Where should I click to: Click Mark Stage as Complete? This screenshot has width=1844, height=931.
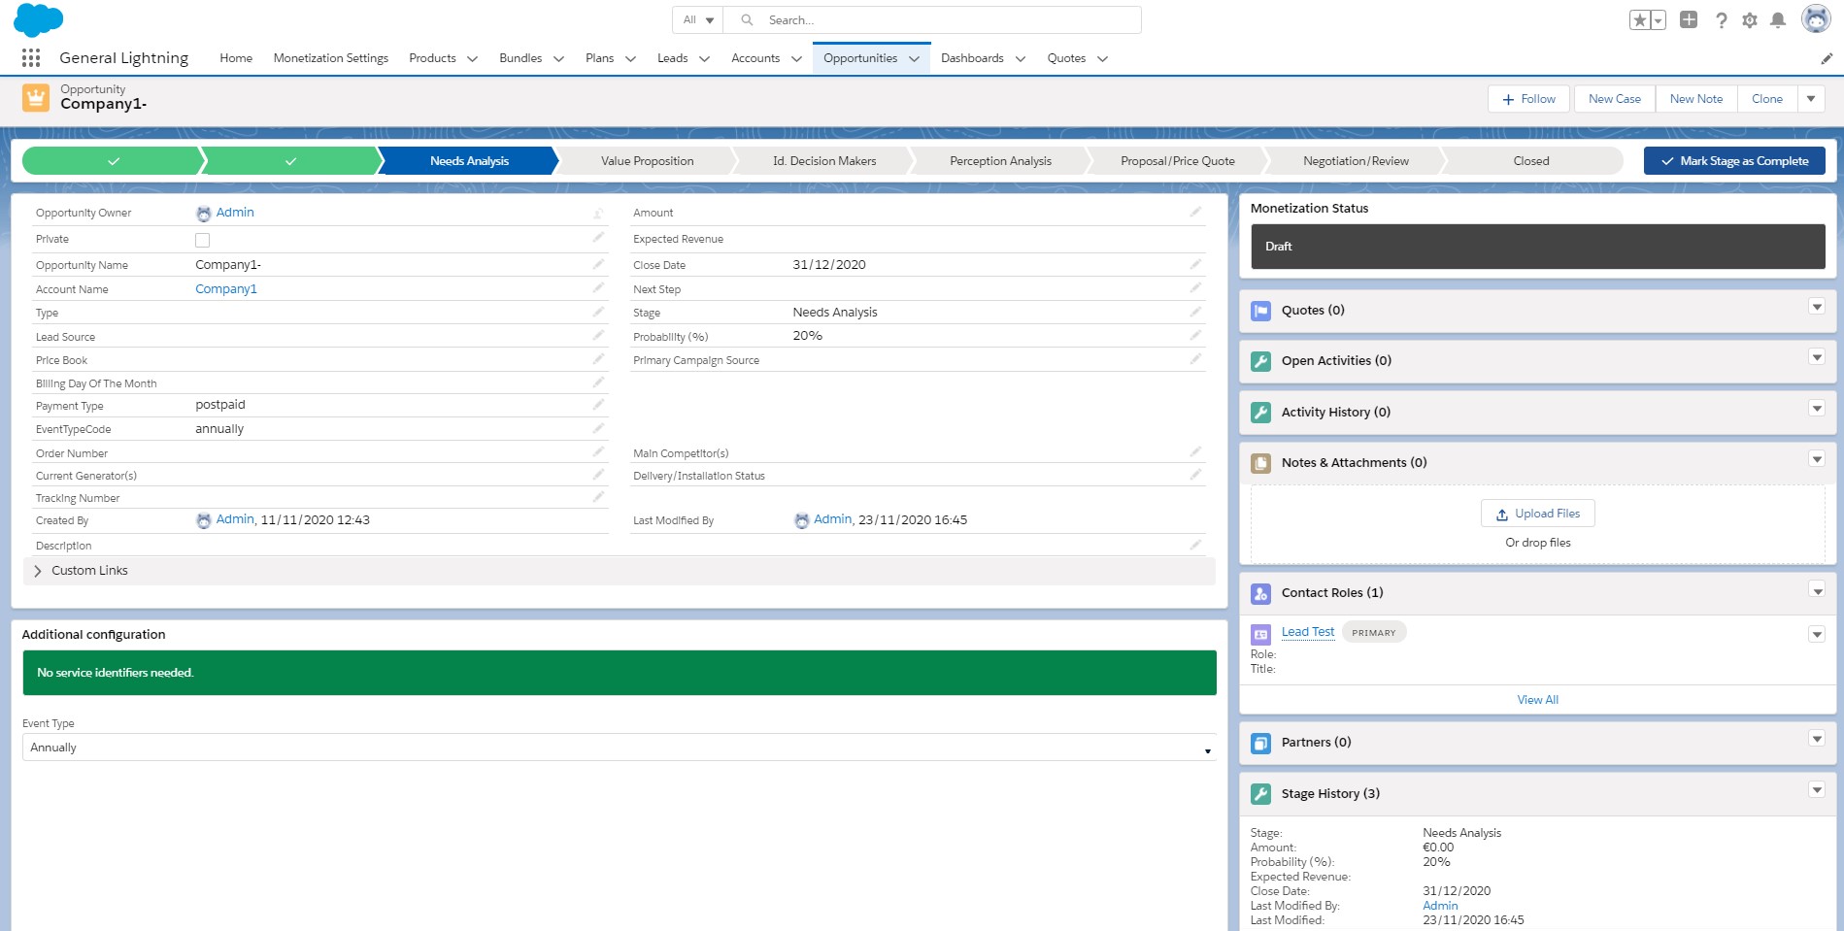(1734, 160)
